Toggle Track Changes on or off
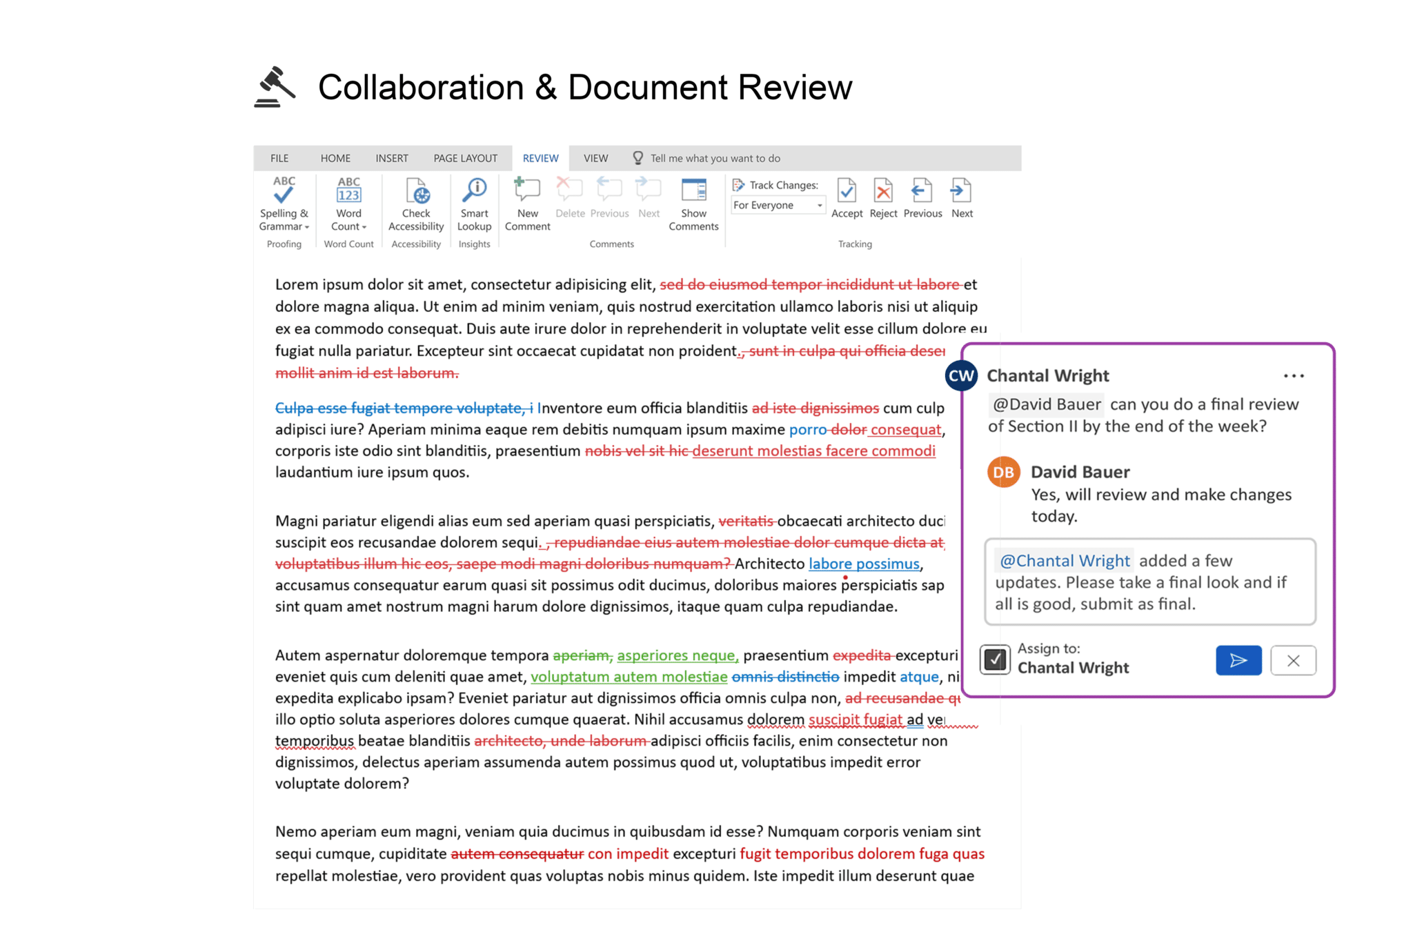The image size is (1413, 941). [x=739, y=184]
